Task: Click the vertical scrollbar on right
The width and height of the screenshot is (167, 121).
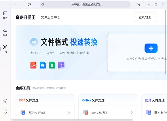Action: pyautogui.click(x=166, y=42)
